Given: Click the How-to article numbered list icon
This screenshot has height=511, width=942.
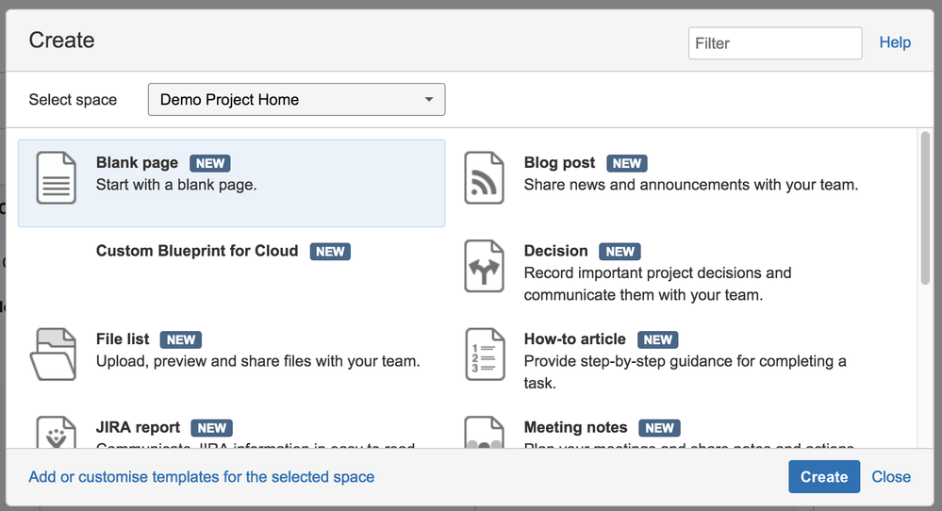Looking at the screenshot, I should [484, 354].
